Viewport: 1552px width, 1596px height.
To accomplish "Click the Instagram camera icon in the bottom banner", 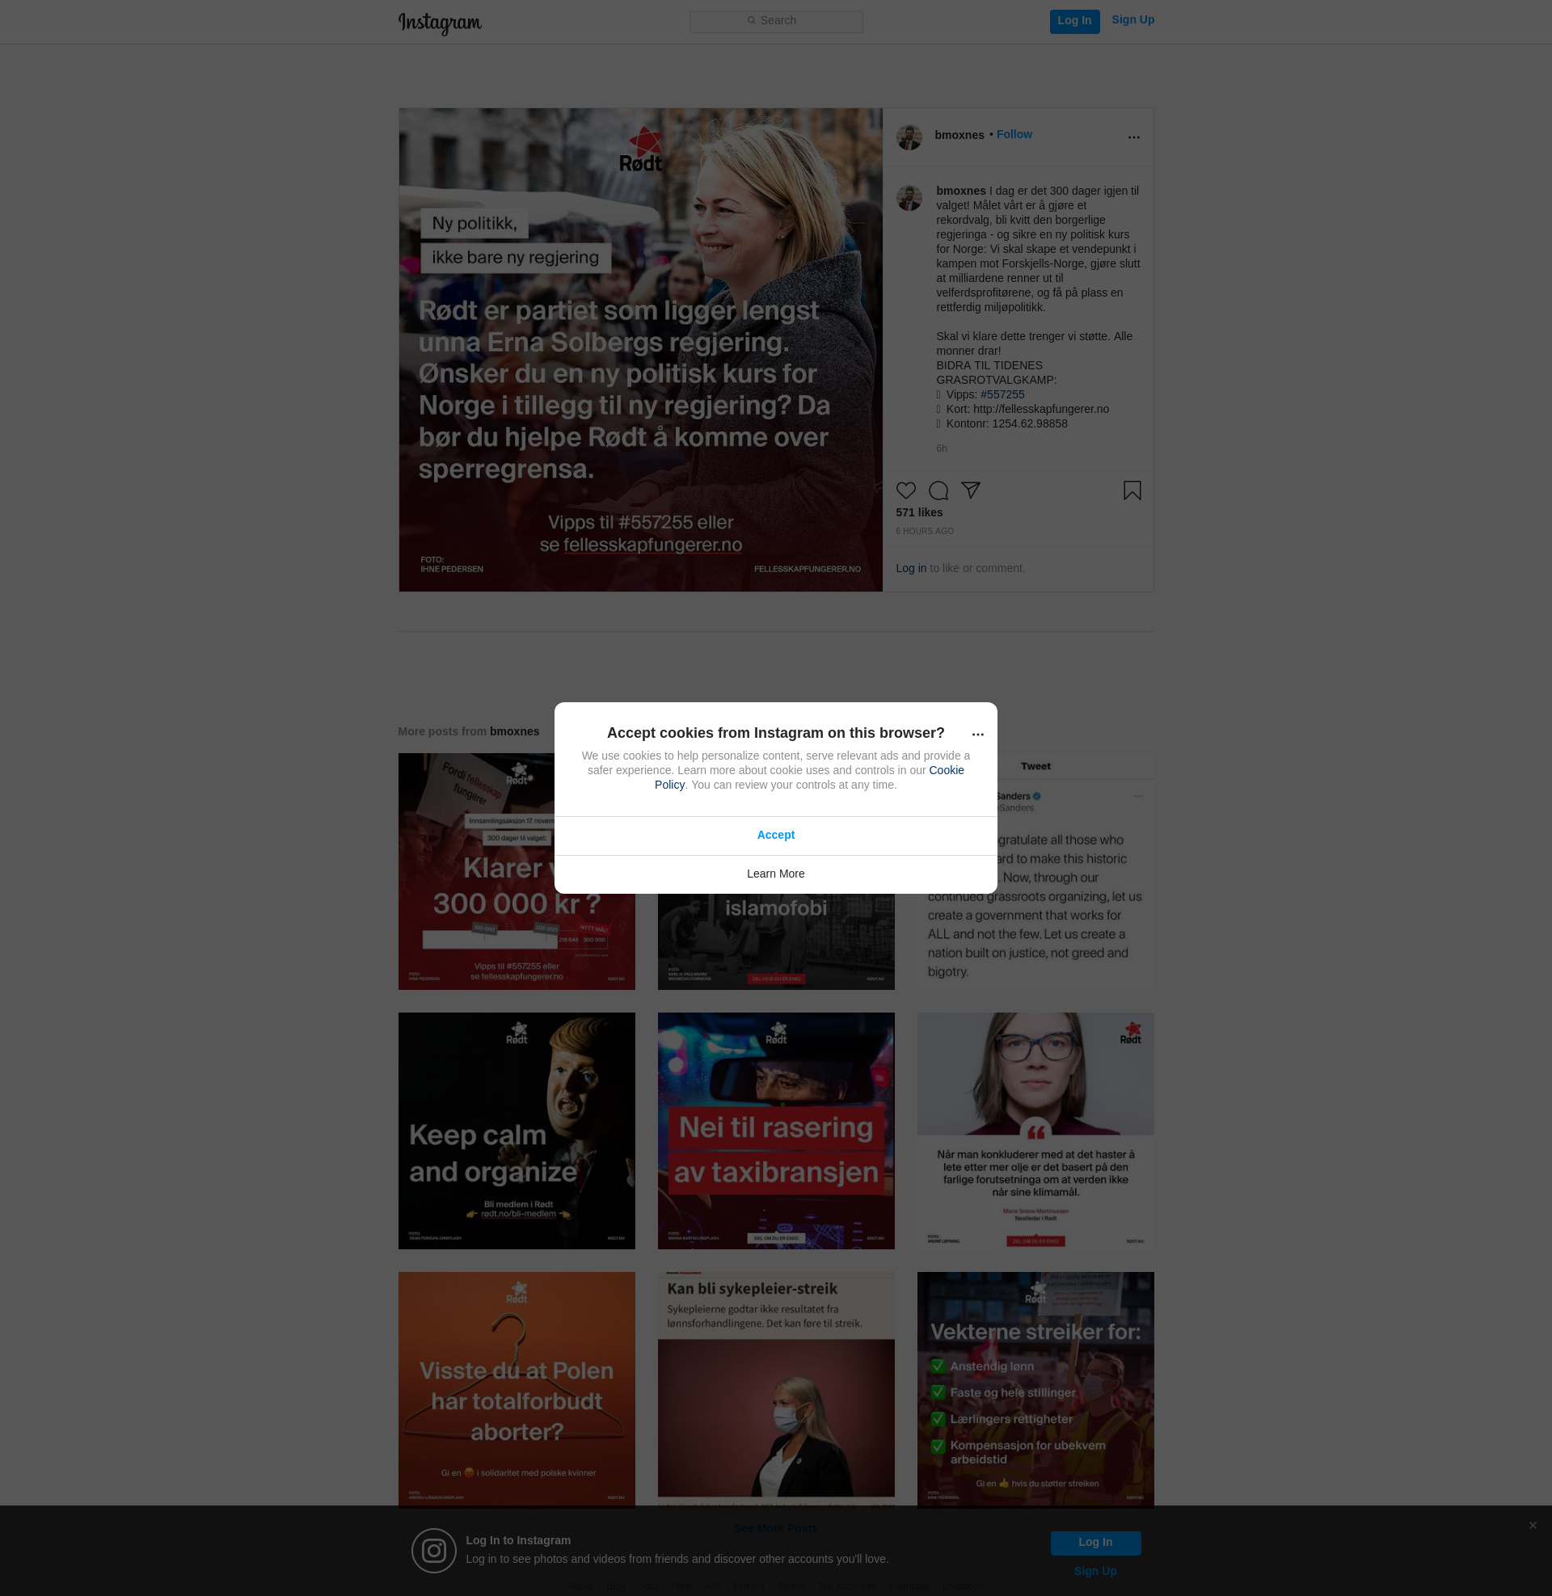I will pos(432,1551).
